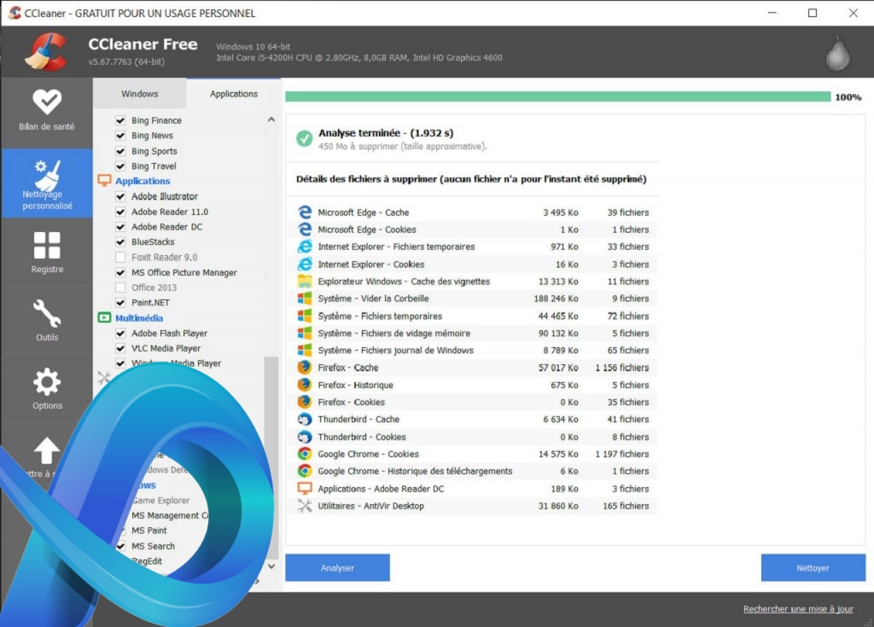The height and width of the screenshot is (627, 874).
Task: Click the Nettoyer button
Action: pyautogui.click(x=813, y=568)
